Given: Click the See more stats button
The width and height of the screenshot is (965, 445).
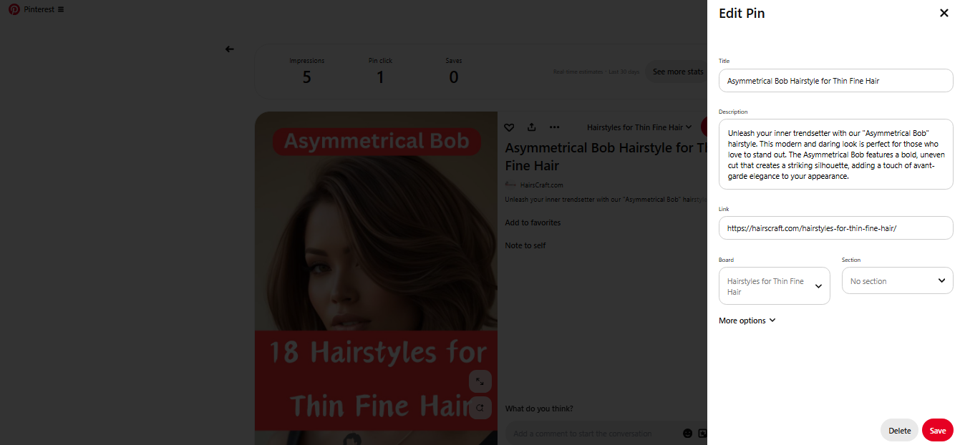Looking at the screenshot, I should [677, 72].
